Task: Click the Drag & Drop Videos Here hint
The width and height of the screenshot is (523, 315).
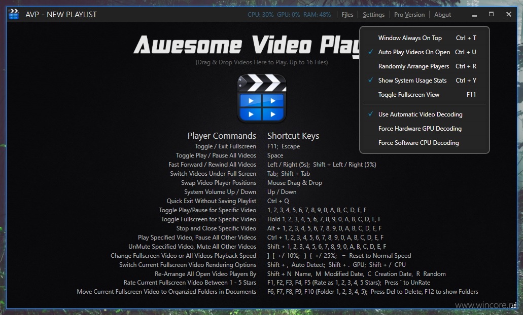Action: pyautogui.click(x=262, y=62)
